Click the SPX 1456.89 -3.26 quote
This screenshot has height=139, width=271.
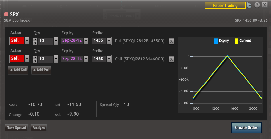(251, 20)
